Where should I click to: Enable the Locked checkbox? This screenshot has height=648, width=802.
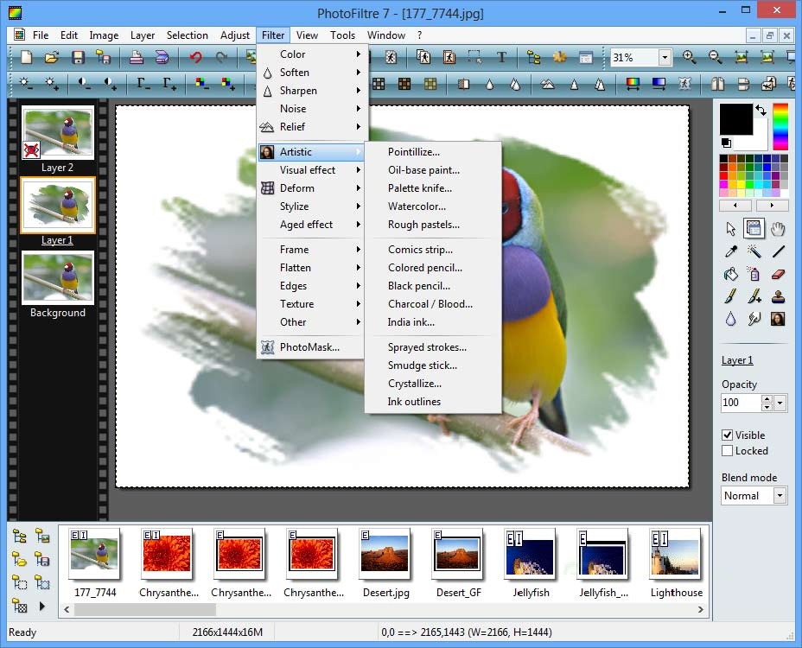[x=728, y=451]
